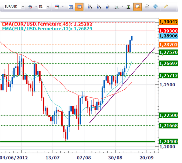Click the 07/08 date axis label
The width and height of the screenshot is (182, 163).
84,158
